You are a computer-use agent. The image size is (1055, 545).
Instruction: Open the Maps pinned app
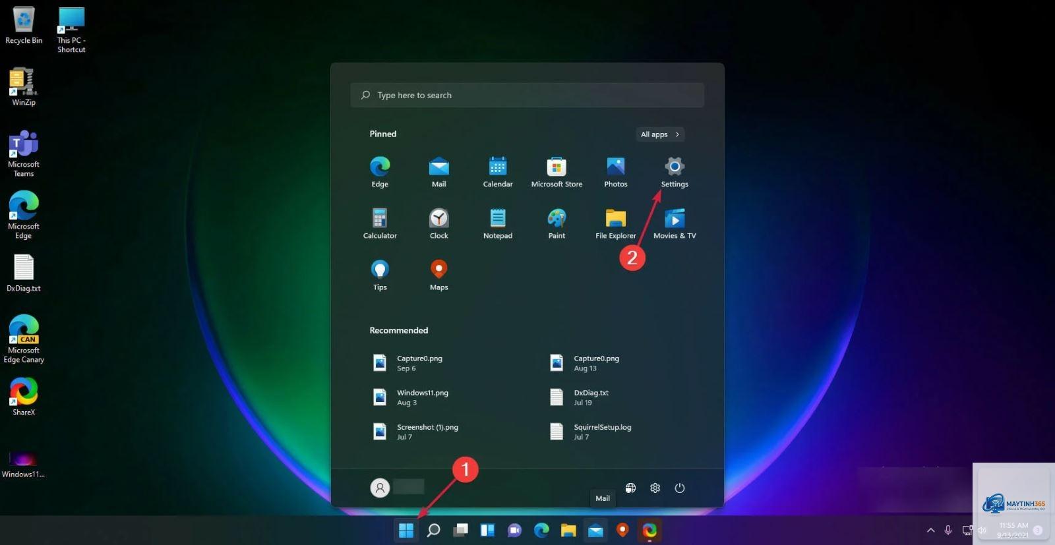pos(438,275)
